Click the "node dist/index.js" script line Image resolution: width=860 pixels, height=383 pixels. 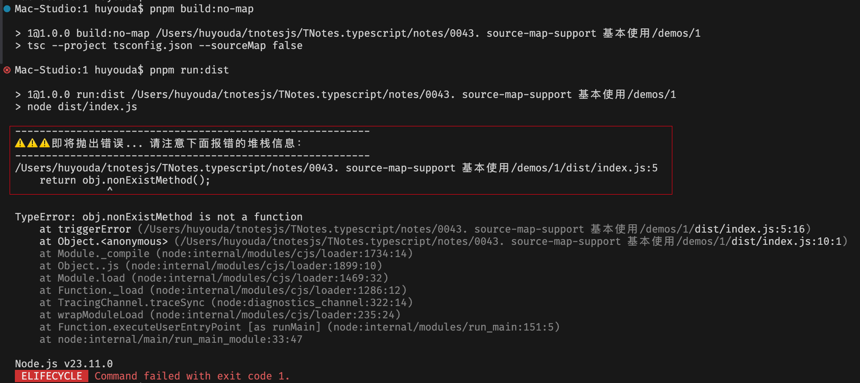pyautogui.click(x=82, y=107)
